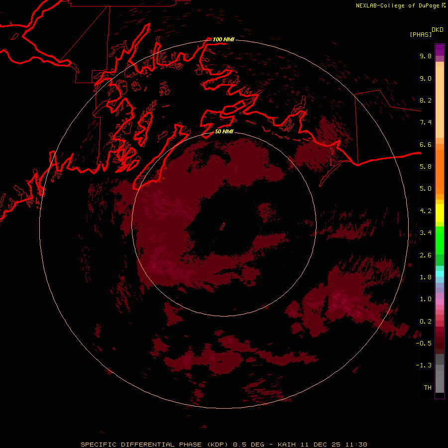Click the 4.2 value on the color scale
The width and height of the screenshot is (448, 448).
(x=426, y=211)
